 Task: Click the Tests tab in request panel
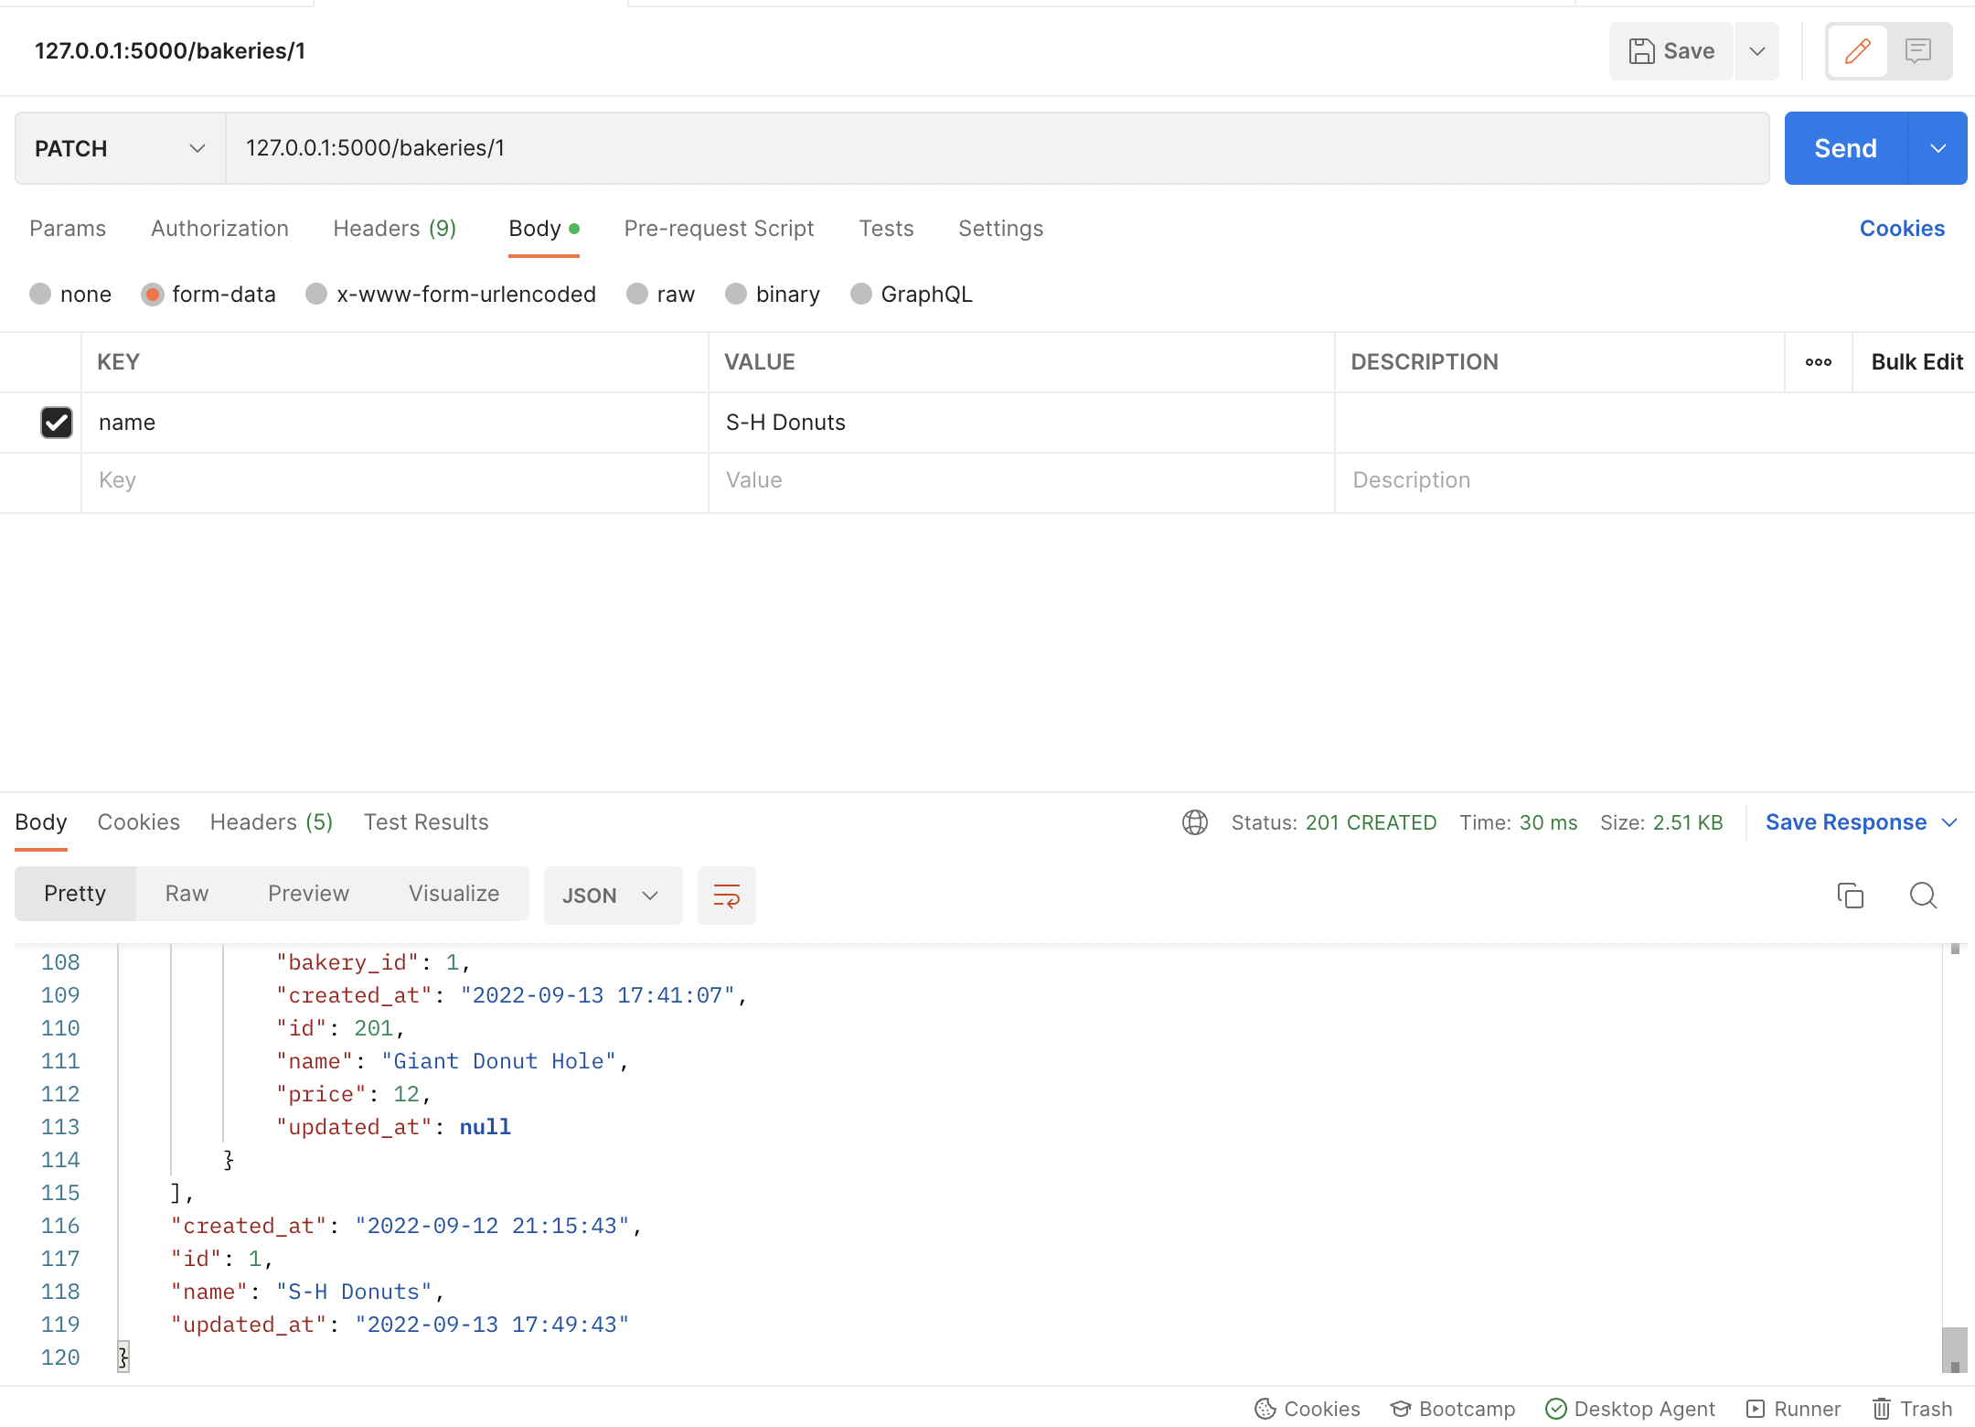tap(886, 227)
